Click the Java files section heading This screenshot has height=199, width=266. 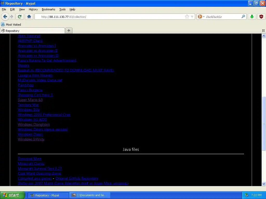(x=131, y=150)
